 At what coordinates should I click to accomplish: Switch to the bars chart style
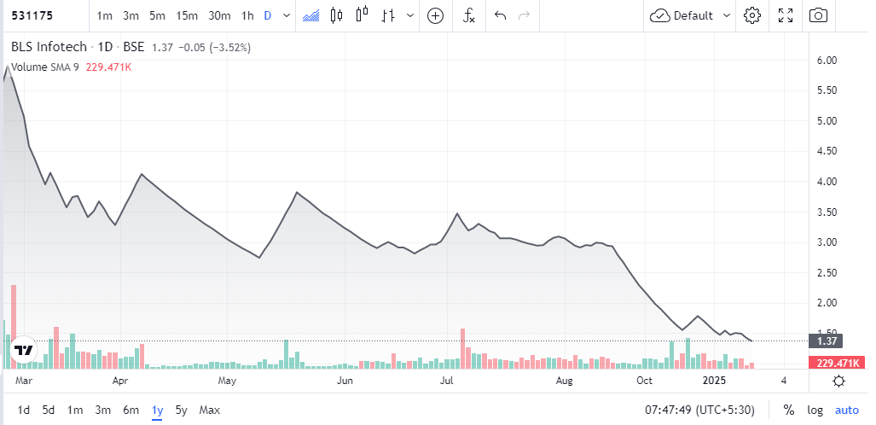pyautogui.click(x=388, y=15)
